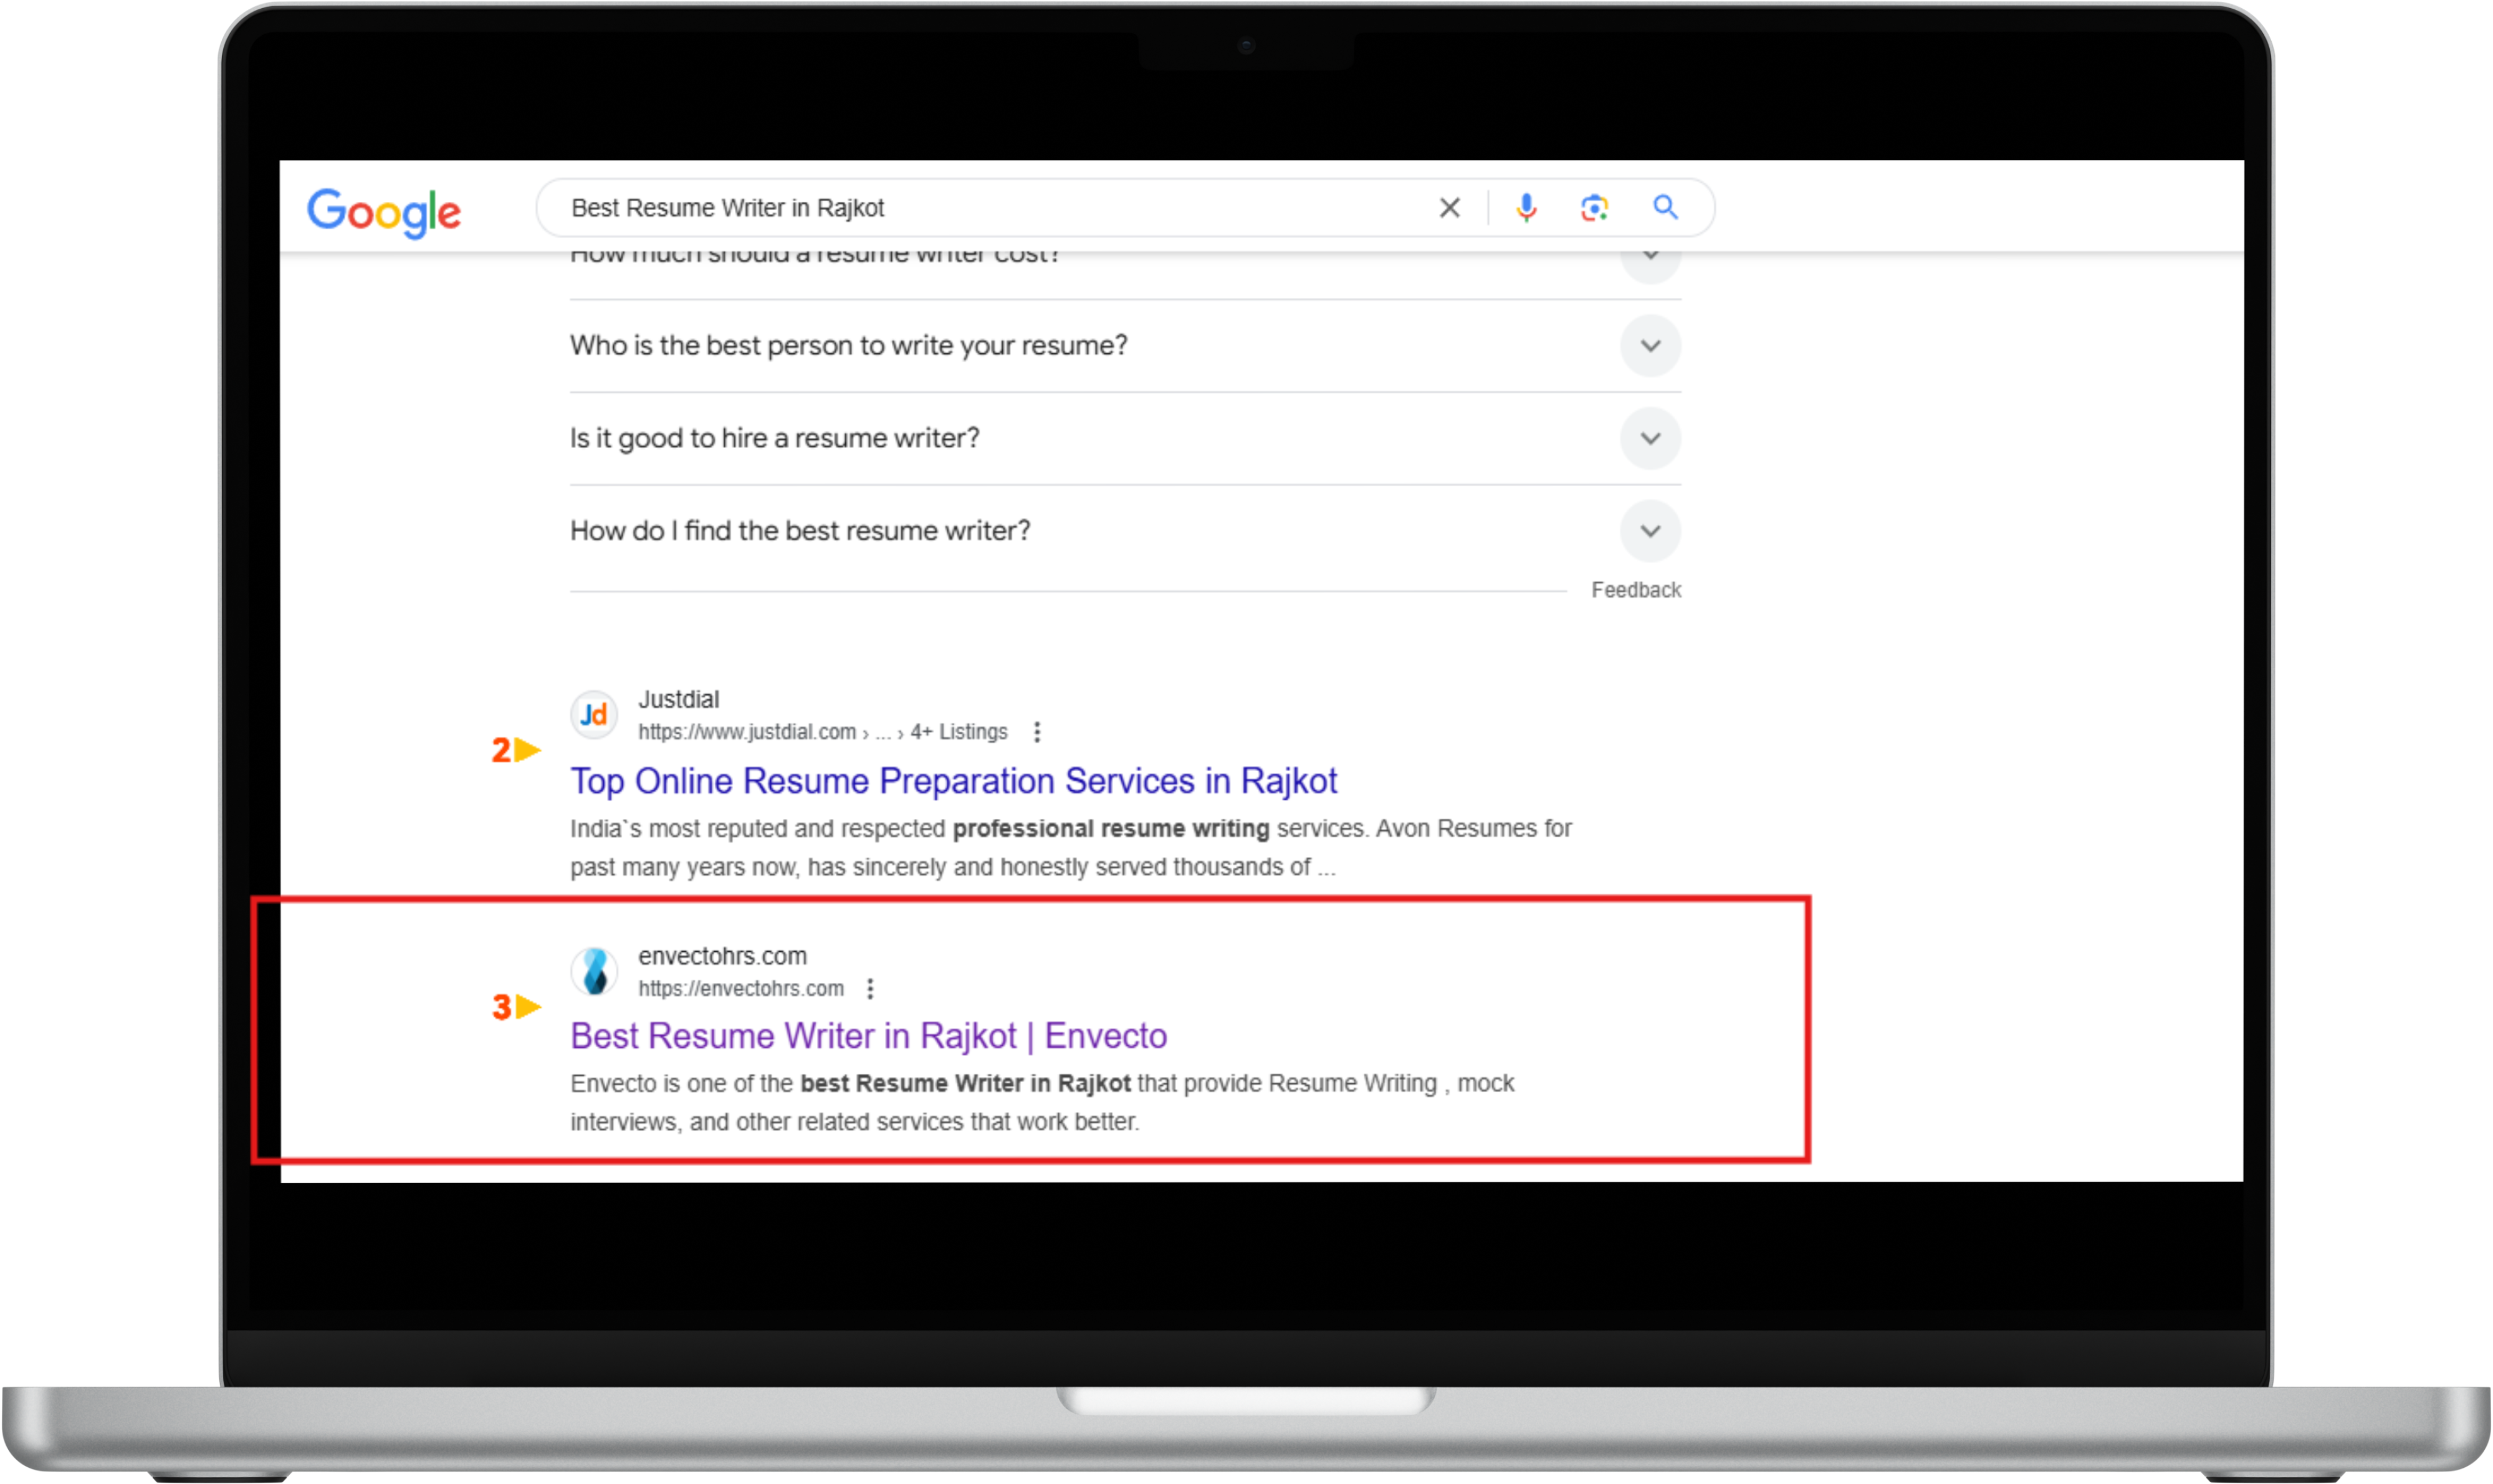Expand "Is it good to hire a resume writer?"

(1650, 439)
